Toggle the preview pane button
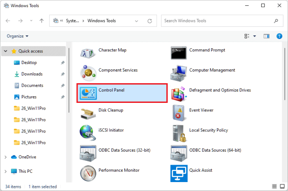288x191 pixels. click(267, 36)
